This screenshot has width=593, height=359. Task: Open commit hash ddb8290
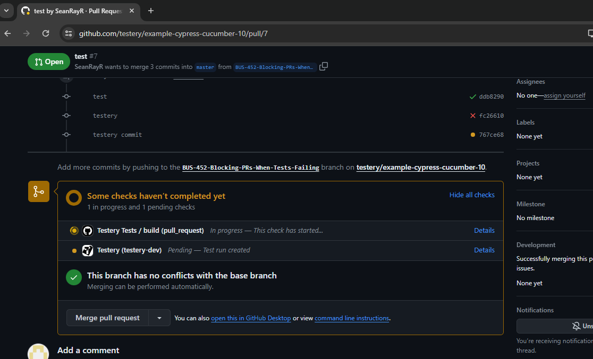tap(492, 97)
